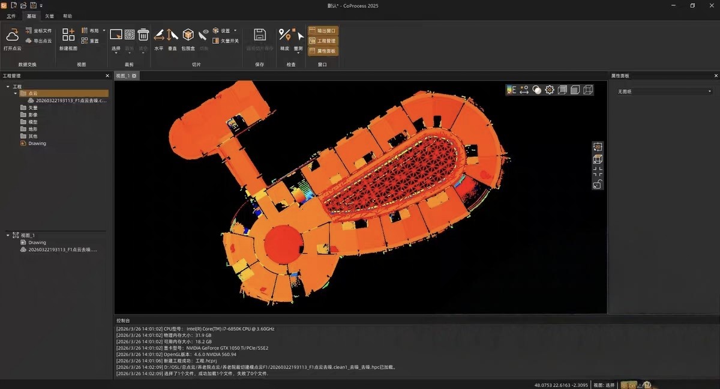Switch to the 基础 ribbon tab

31,16
